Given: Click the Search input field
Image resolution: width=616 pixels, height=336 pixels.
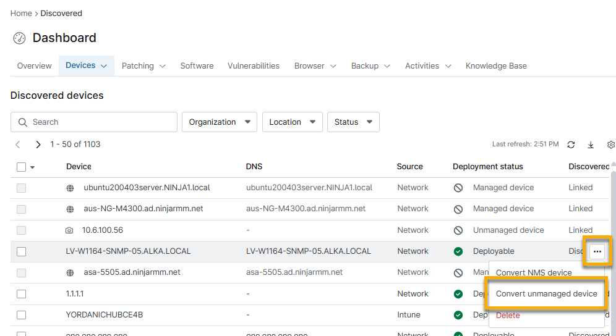Looking at the screenshot, I should pos(93,122).
